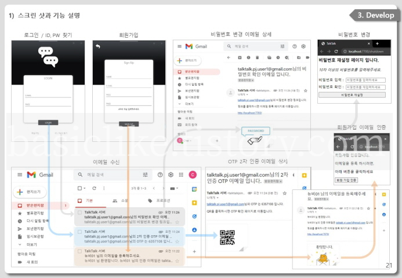The width and height of the screenshot is (402, 278).
Task: Open Google Calendar from the inbox side panel
Action: click(x=194, y=189)
